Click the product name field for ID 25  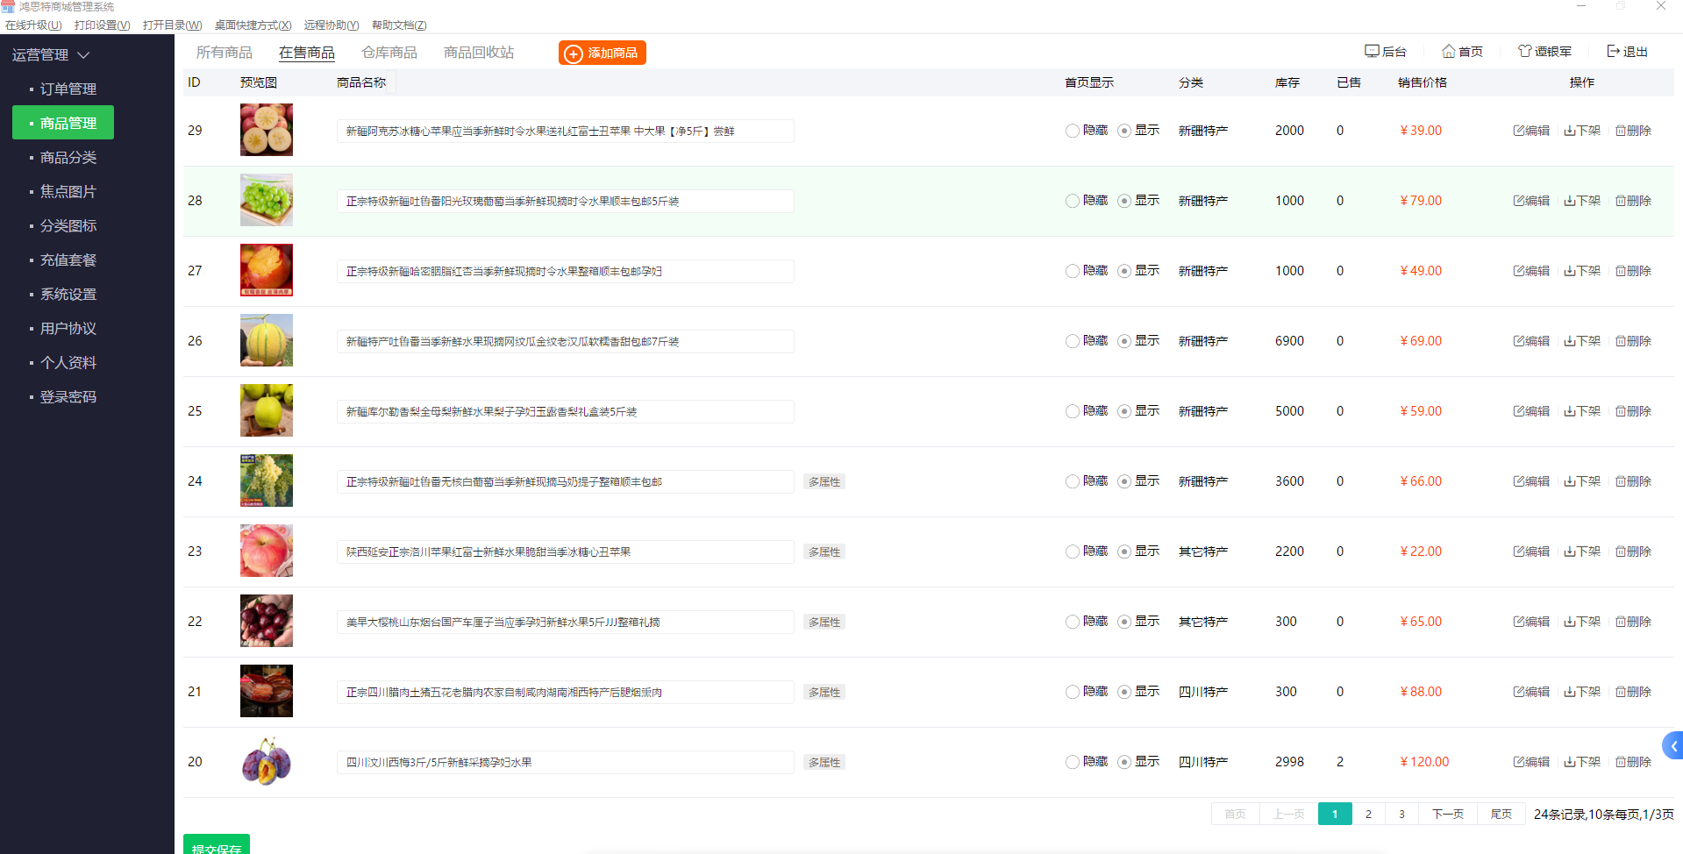[565, 411]
